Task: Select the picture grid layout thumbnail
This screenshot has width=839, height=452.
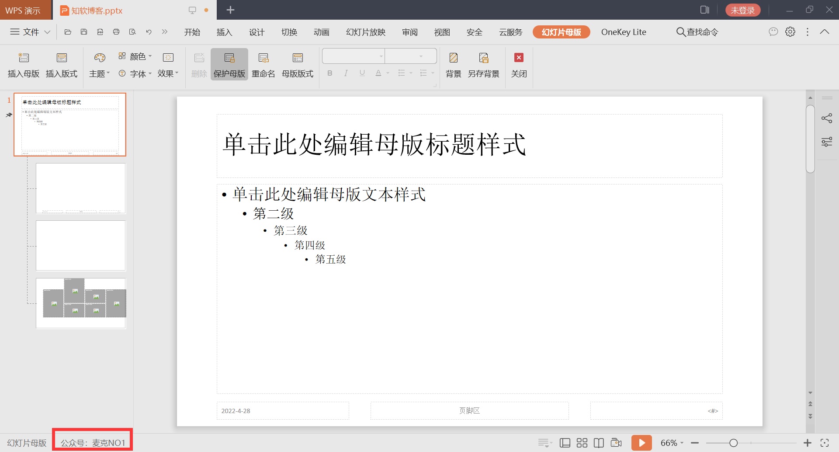Action: pos(81,303)
